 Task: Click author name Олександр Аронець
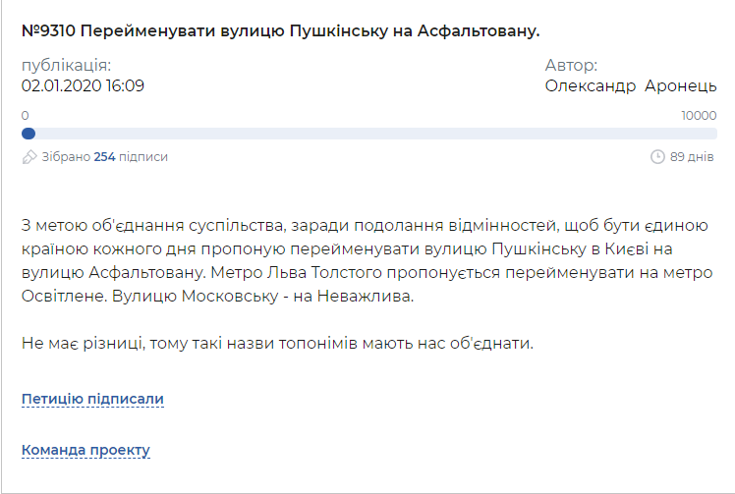[x=631, y=85]
